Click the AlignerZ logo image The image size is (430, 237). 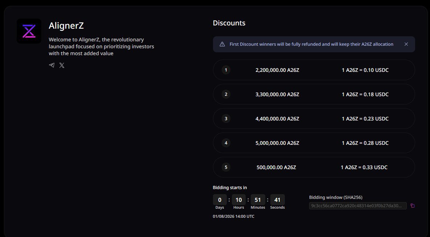(29, 31)
